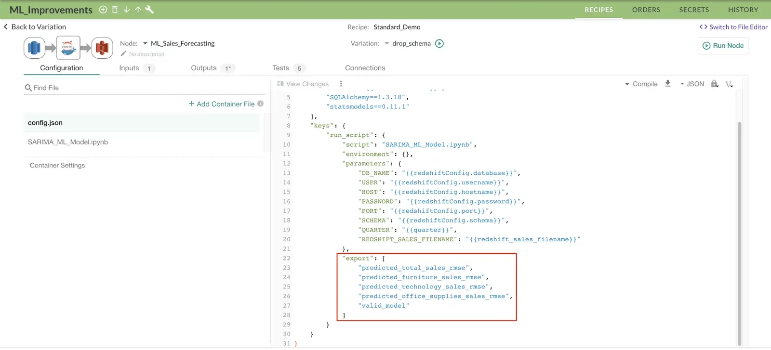Select the S3 output node icon
771x350 pixels.
(102, 48)
